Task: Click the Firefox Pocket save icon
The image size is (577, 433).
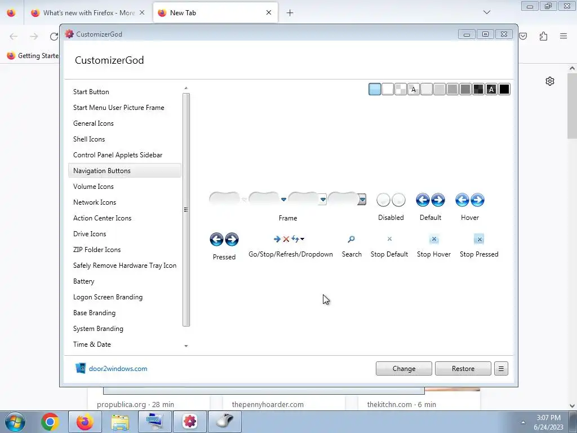Action: (523, 36)
